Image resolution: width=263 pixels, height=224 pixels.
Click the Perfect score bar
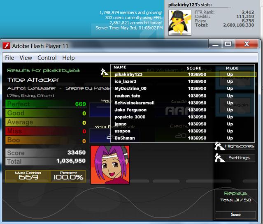pos(46,104)
